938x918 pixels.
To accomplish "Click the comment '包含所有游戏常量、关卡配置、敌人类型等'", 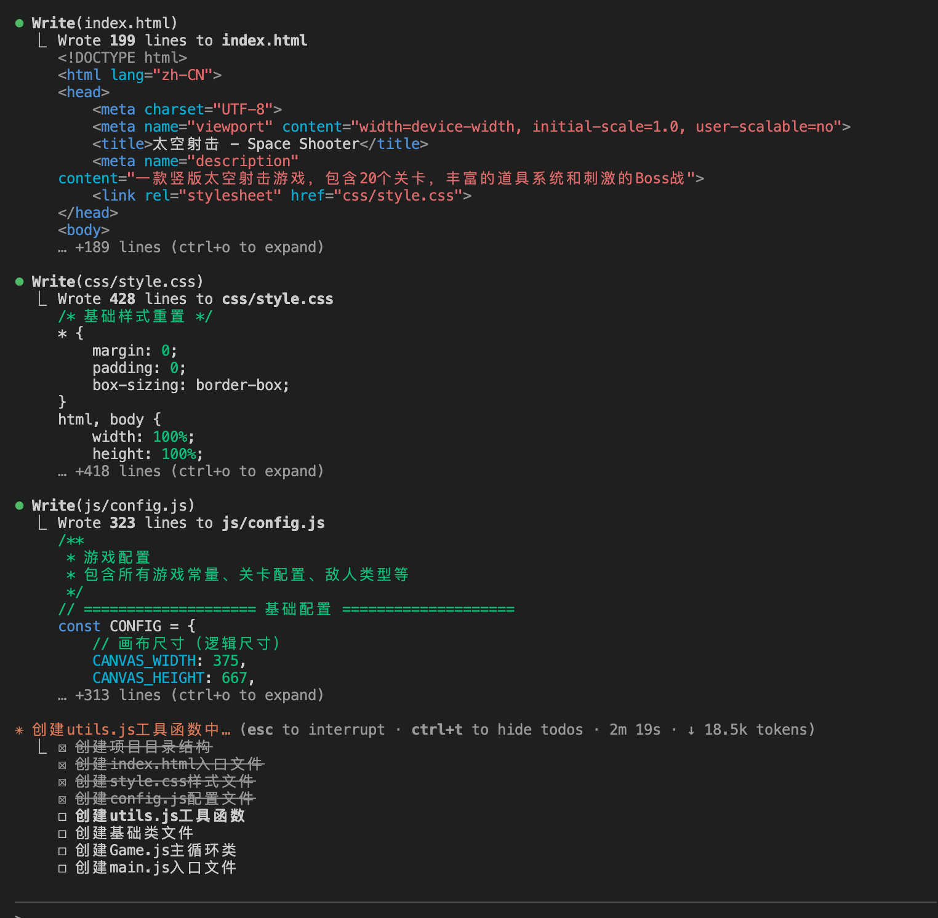I will pyautogui.click(x=238, y=575).
